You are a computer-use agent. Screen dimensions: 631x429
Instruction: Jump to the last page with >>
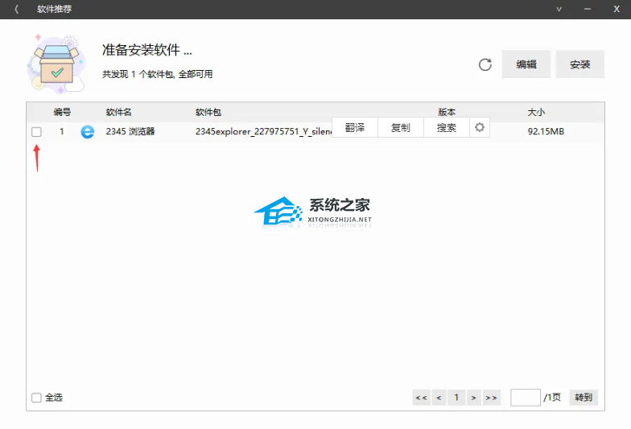tap(491, 398)
